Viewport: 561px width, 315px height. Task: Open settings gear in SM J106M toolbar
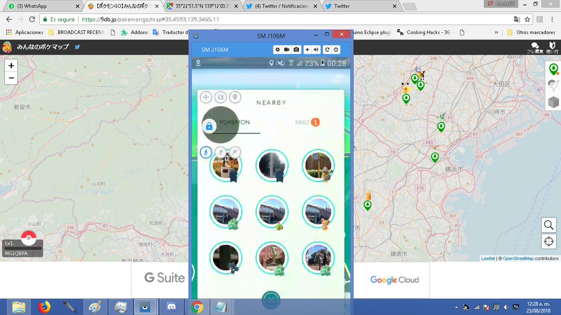tap(277, 49)
